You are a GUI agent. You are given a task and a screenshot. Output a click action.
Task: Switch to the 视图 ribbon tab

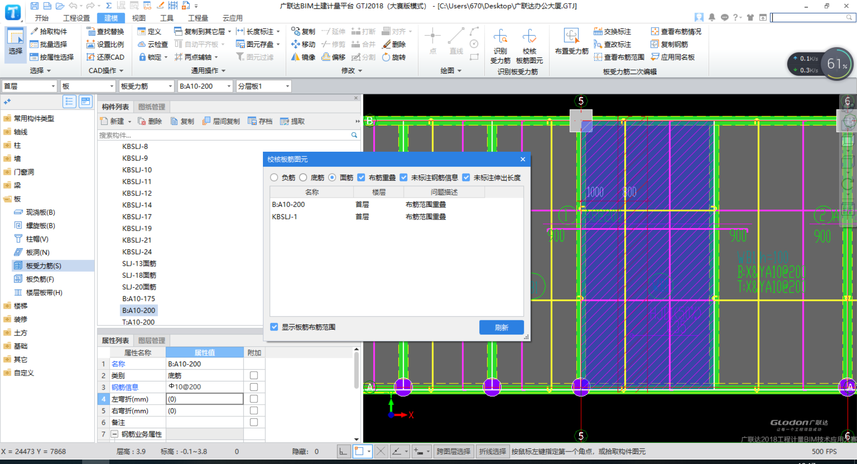(x=139, y=18)
